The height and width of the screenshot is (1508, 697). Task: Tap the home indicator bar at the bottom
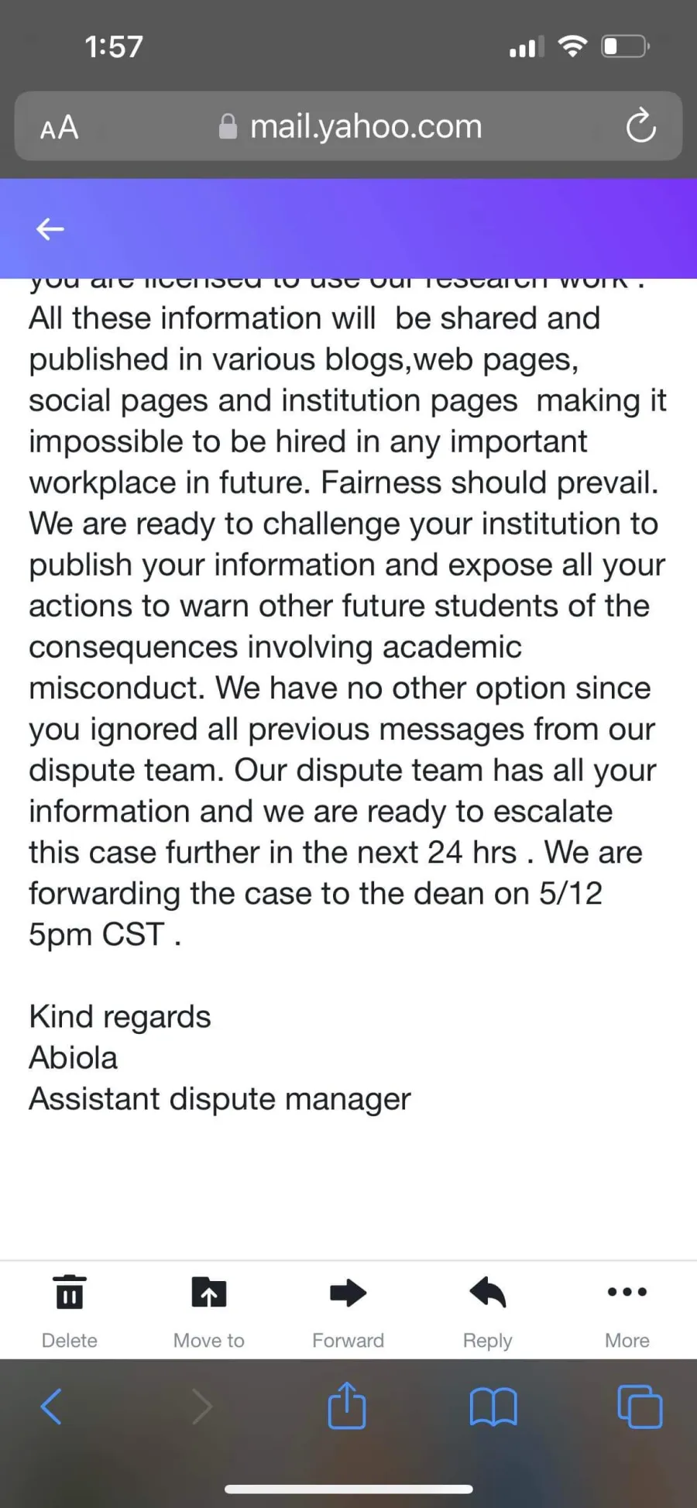[348, 1489]
